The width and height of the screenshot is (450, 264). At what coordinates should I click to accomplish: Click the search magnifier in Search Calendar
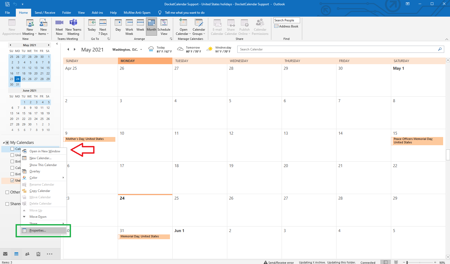[440, 49]
